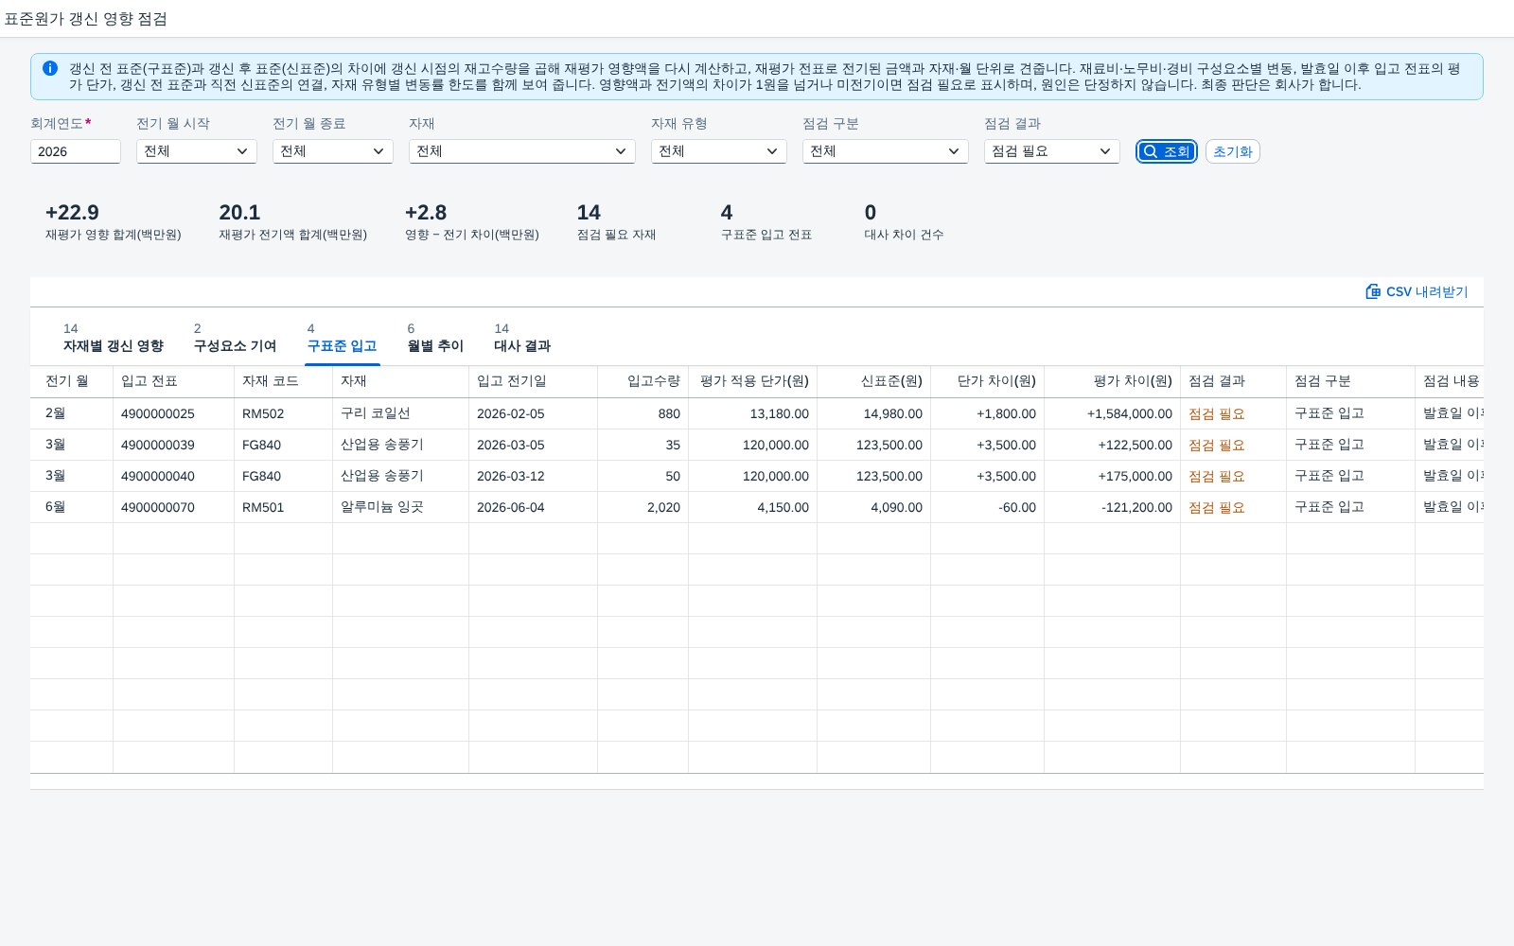Select receipt document 4900000039
Image resolution: width=1514 pixels, height=946 pixels.
[x=158, y=445]
